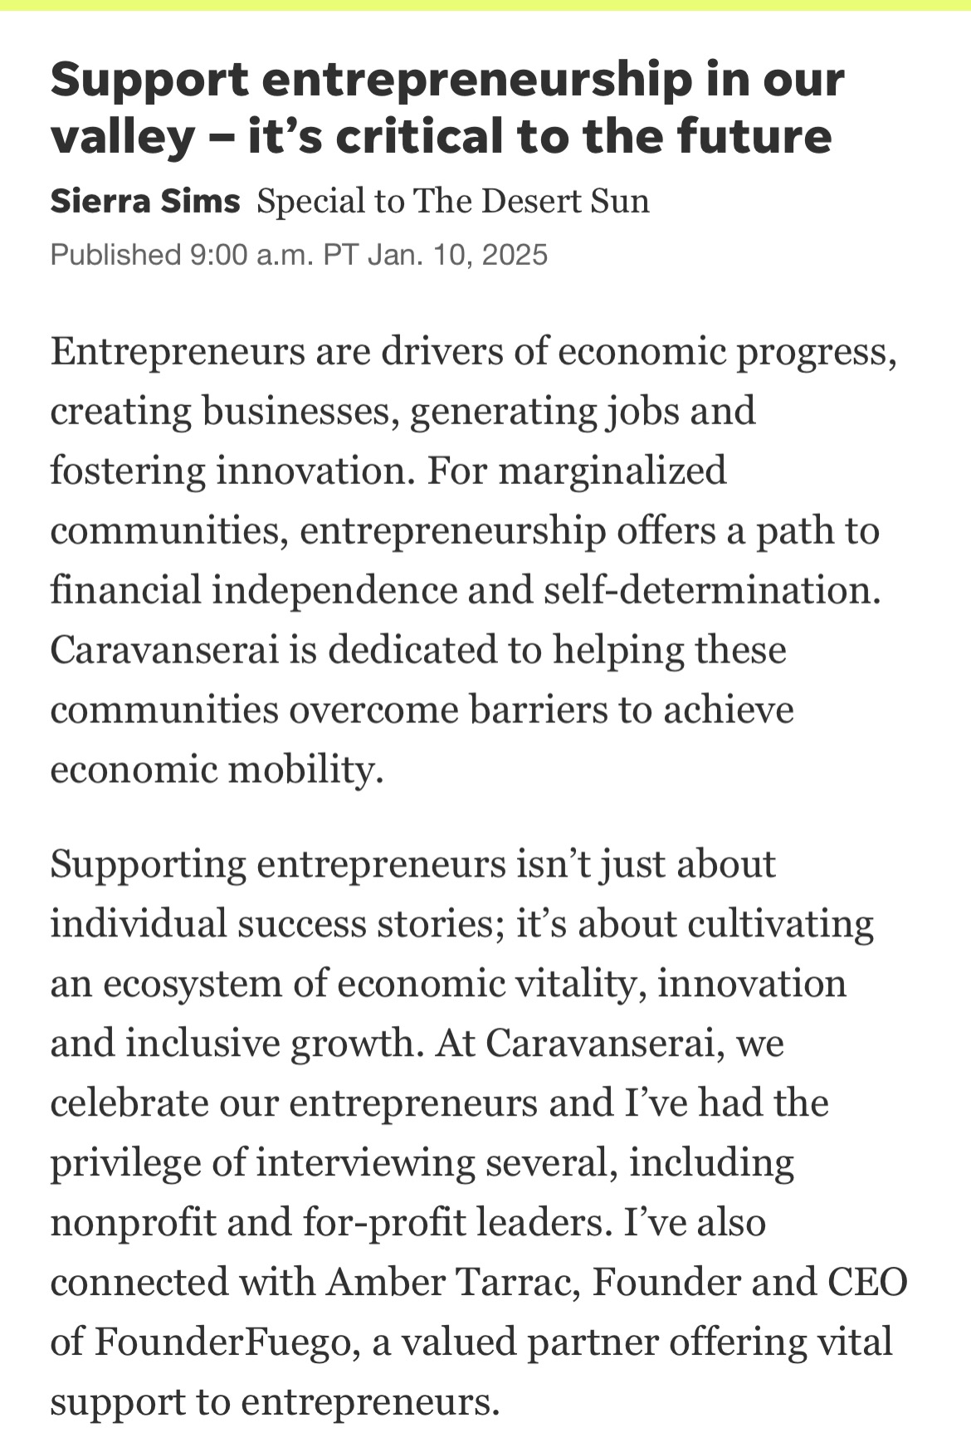971x1447 pixels.
Task: Select the word "marginalized" in the article
Action: point(612,471)
